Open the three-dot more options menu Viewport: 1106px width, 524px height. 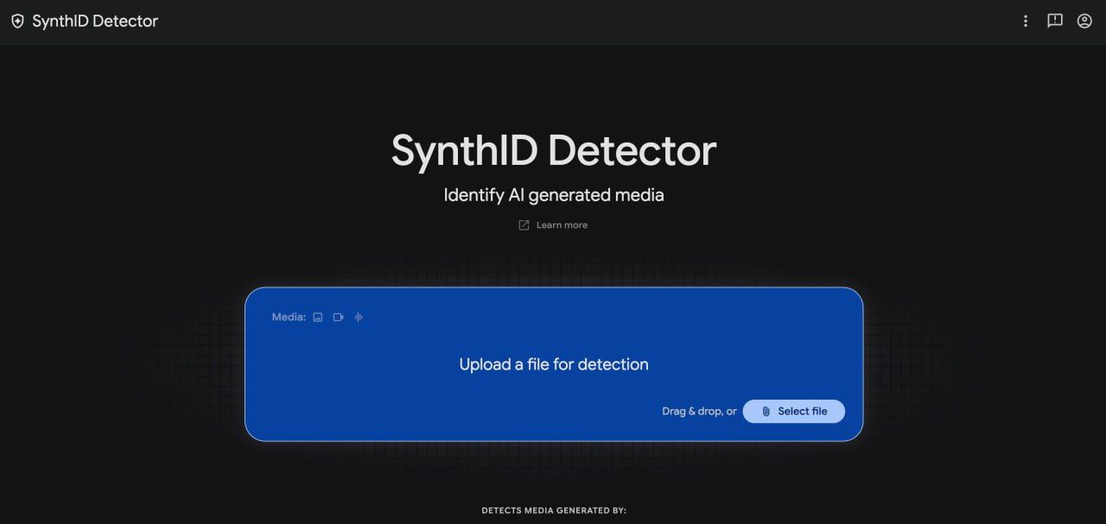1026,22
